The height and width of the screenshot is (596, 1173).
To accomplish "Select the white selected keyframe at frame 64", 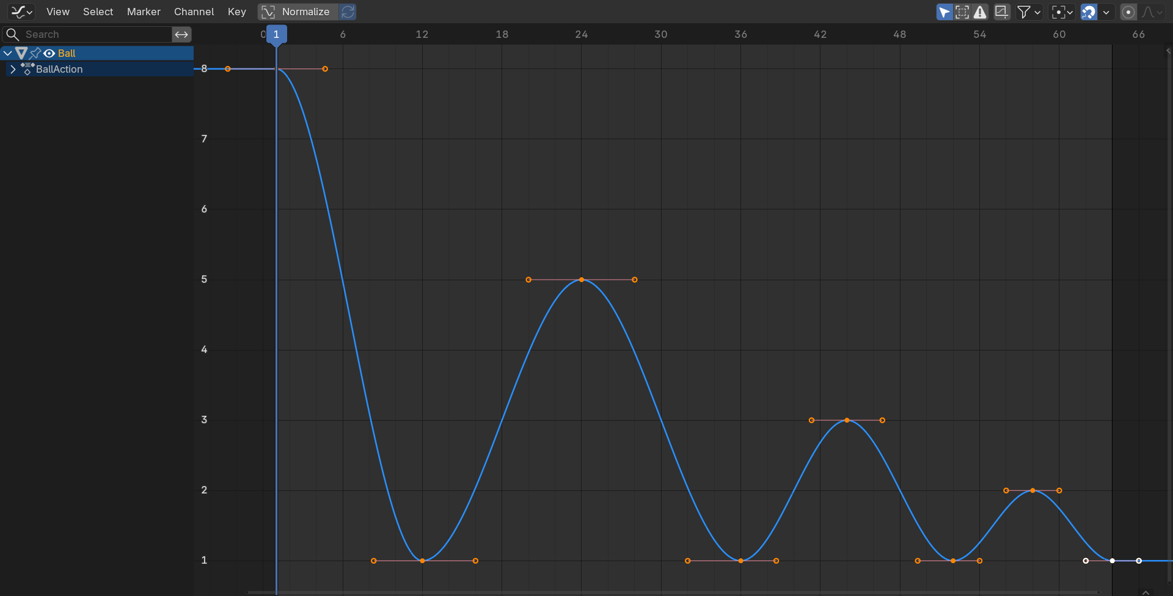I will [1113, 561].
